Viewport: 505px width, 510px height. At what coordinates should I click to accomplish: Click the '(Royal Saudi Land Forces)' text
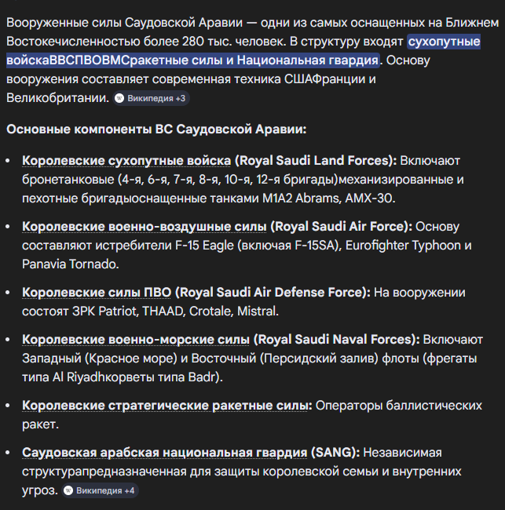316,160
